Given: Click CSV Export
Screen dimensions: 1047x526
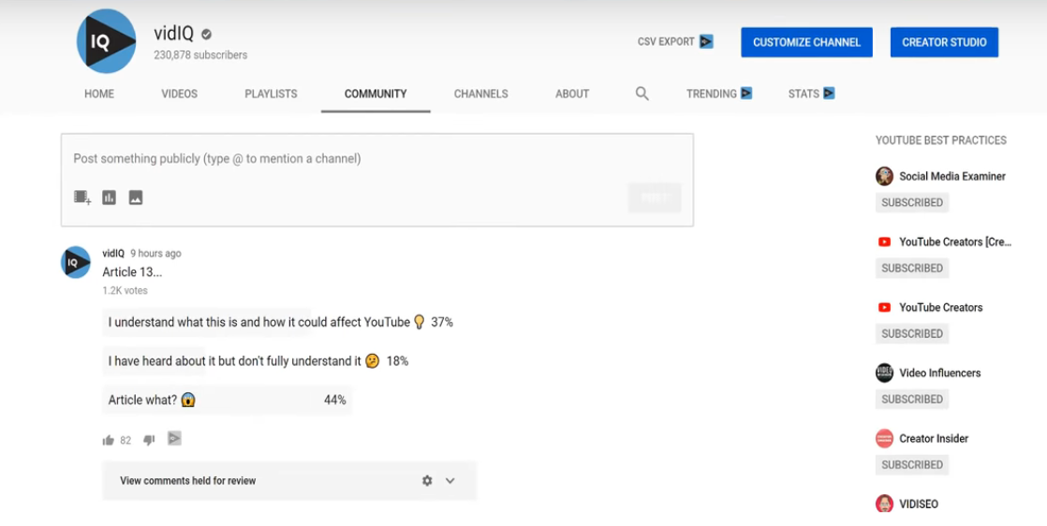Looking at the screenshot, I should [x=666, y=41].
